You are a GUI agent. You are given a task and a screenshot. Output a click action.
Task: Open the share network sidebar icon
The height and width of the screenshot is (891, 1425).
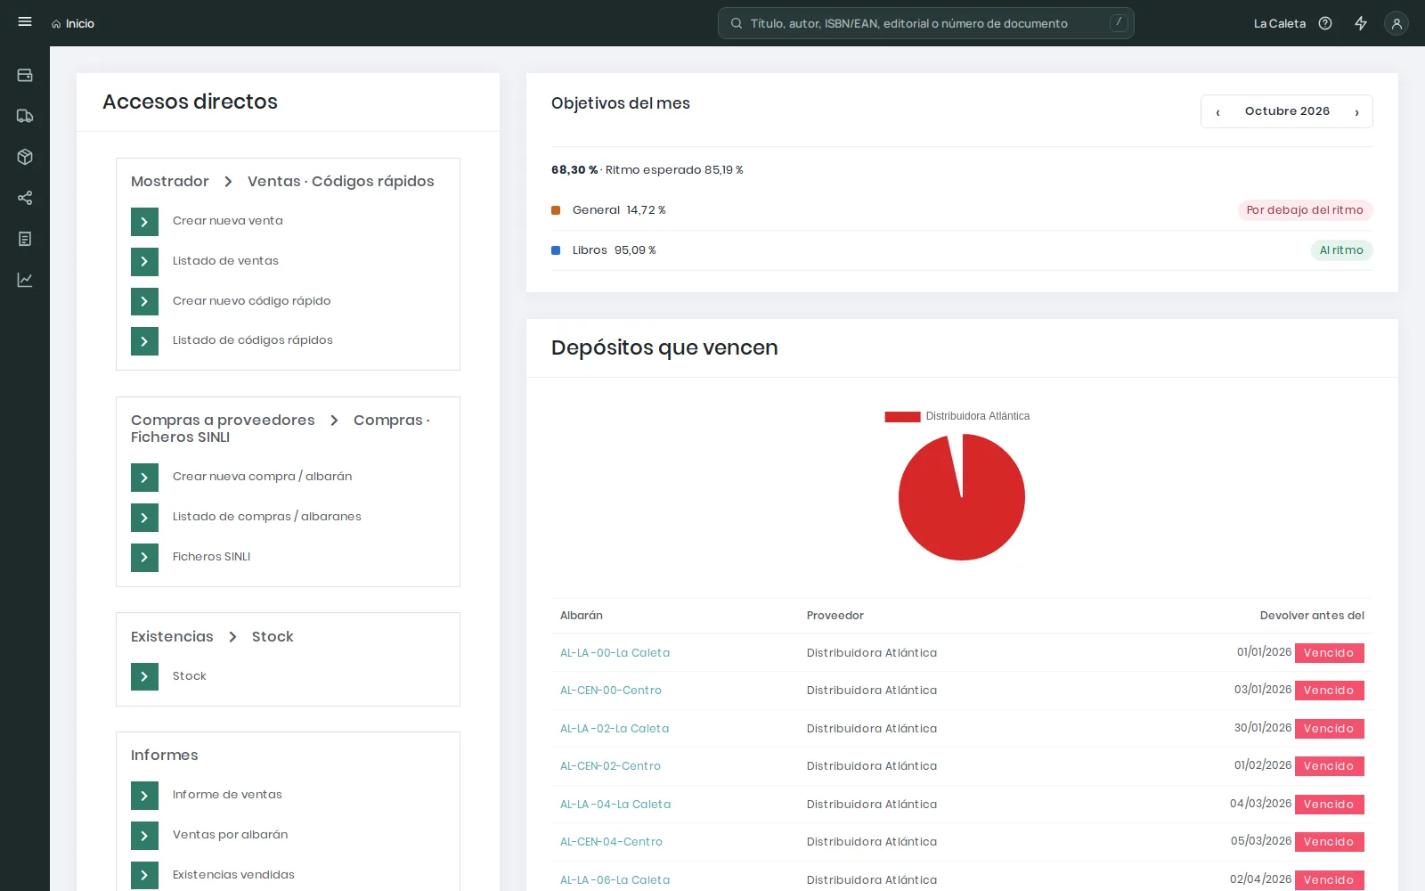pyautogui.click(x=25, y=198)
